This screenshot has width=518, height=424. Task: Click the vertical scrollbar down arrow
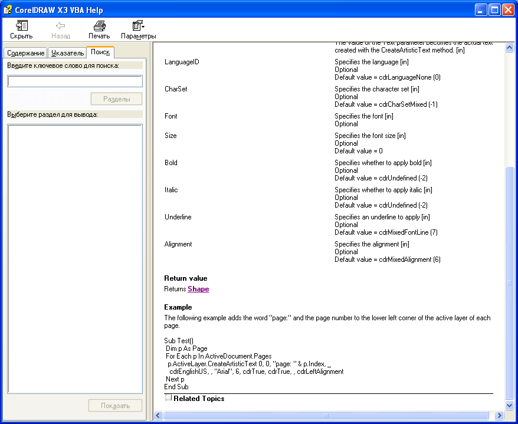click(x=509, y=405)
